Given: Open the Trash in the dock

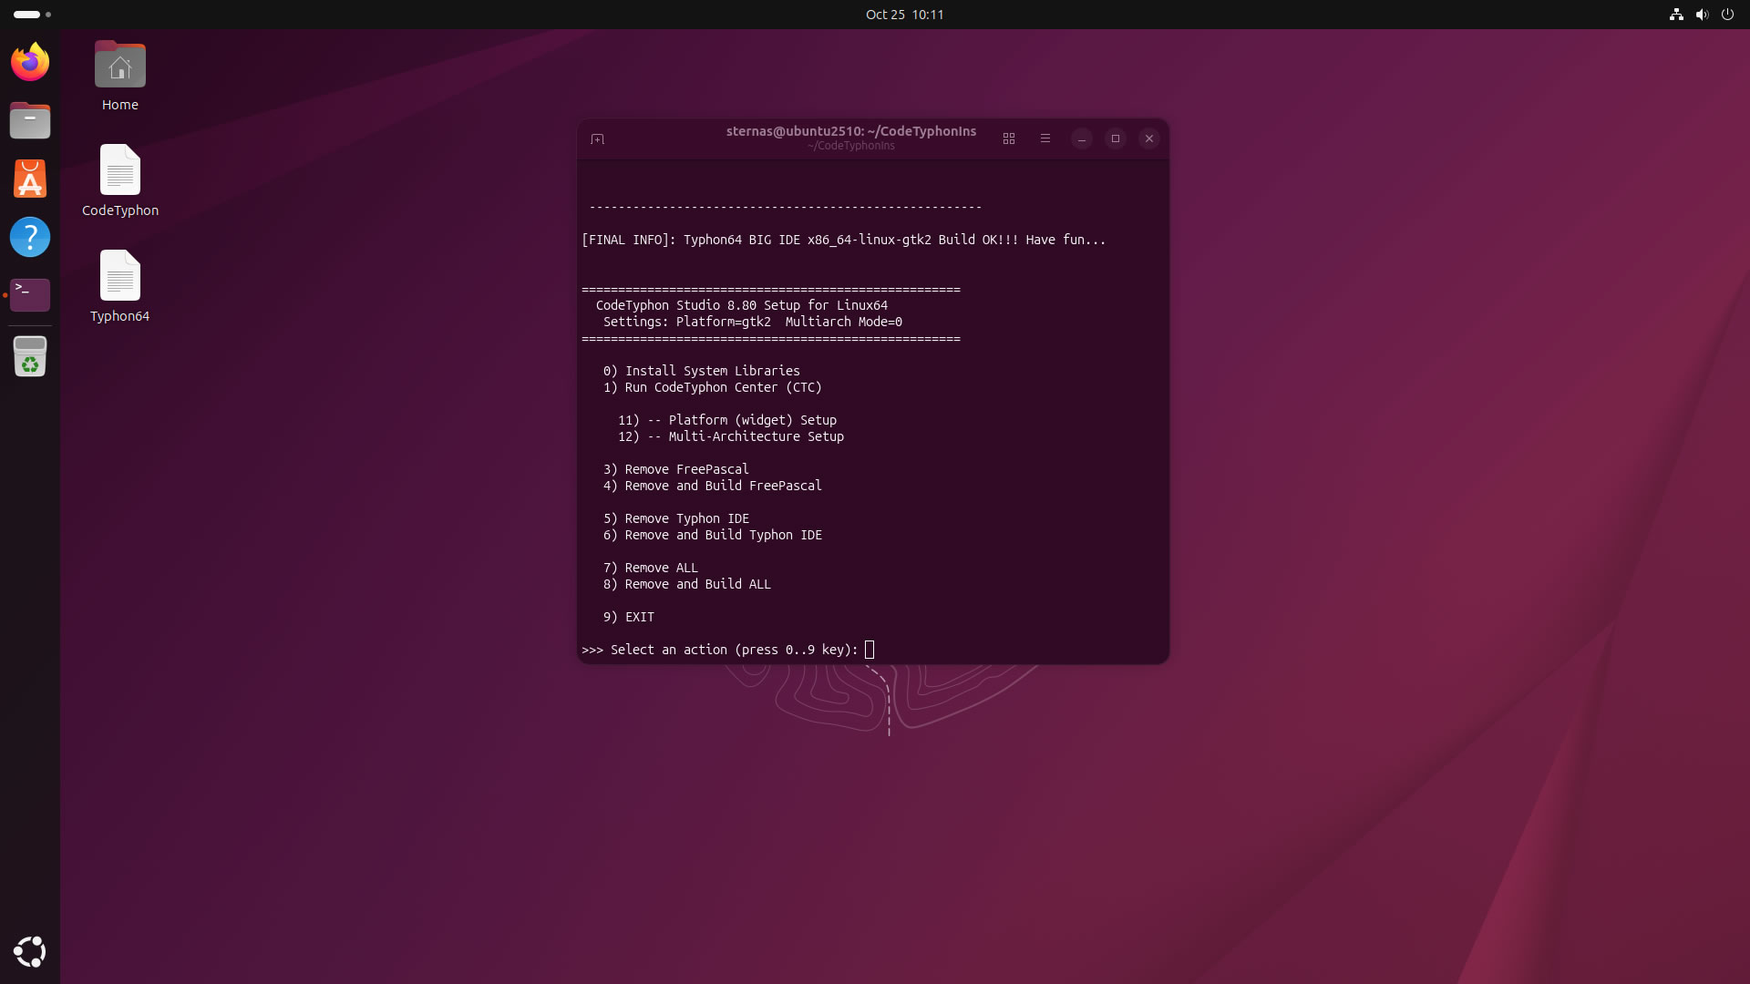Looking at the screenshot, I should [x=30, y=356].
